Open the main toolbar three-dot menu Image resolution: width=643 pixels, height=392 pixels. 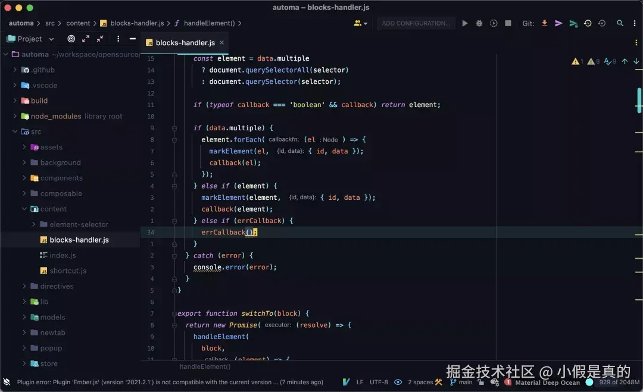coord(635,23)
